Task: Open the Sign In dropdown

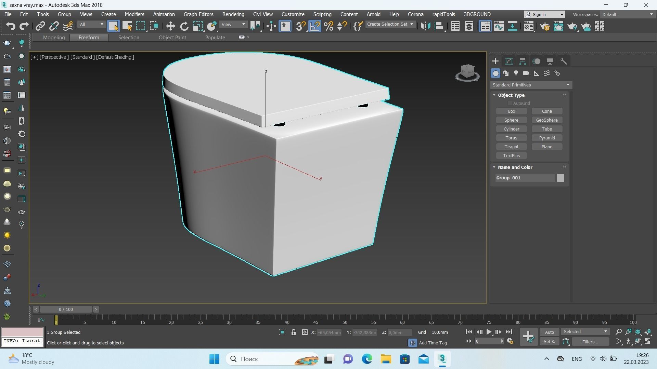Action: coord(544,14)
